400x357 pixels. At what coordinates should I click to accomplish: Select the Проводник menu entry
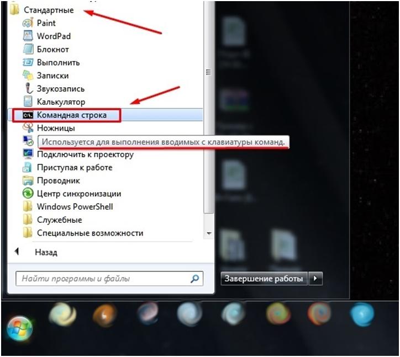tap(58, 180)
